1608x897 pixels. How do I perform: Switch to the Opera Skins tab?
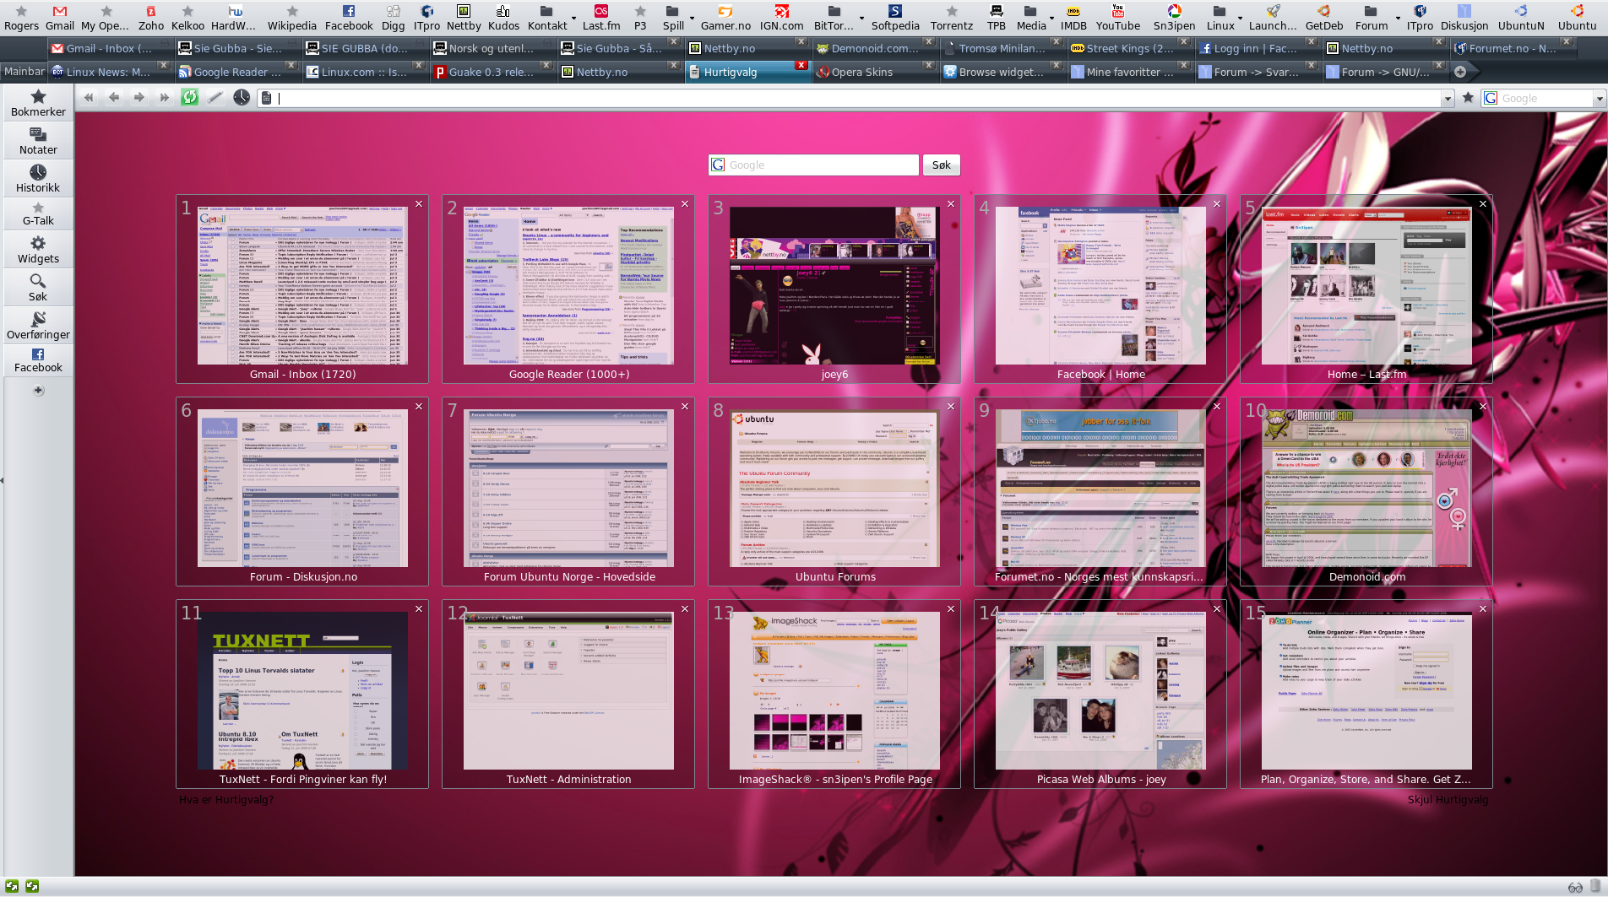[x=874, y=72]
